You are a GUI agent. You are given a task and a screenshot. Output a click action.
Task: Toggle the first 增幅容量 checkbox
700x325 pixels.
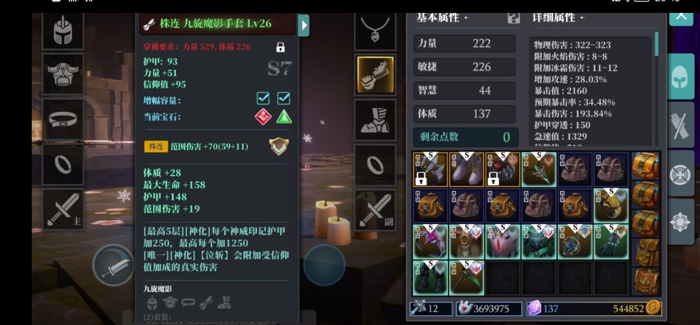[x=263, y=98]
